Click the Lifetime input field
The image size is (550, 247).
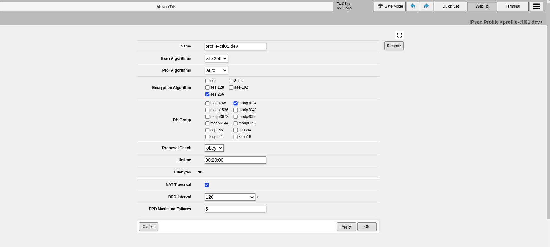point(235,160)
